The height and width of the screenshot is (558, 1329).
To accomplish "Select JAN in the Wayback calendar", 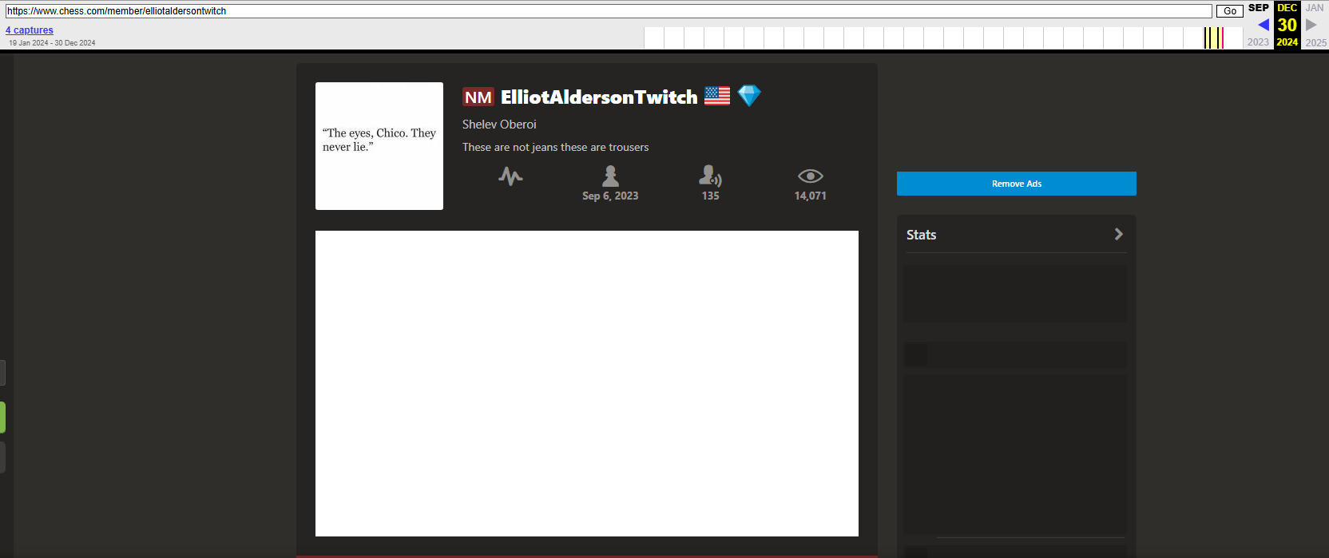I will tap(1315, 8).
